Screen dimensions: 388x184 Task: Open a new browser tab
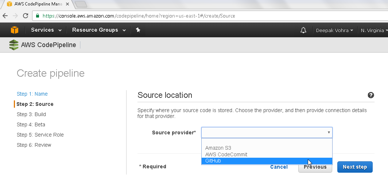pyautogui.click(x=81, y=4)
